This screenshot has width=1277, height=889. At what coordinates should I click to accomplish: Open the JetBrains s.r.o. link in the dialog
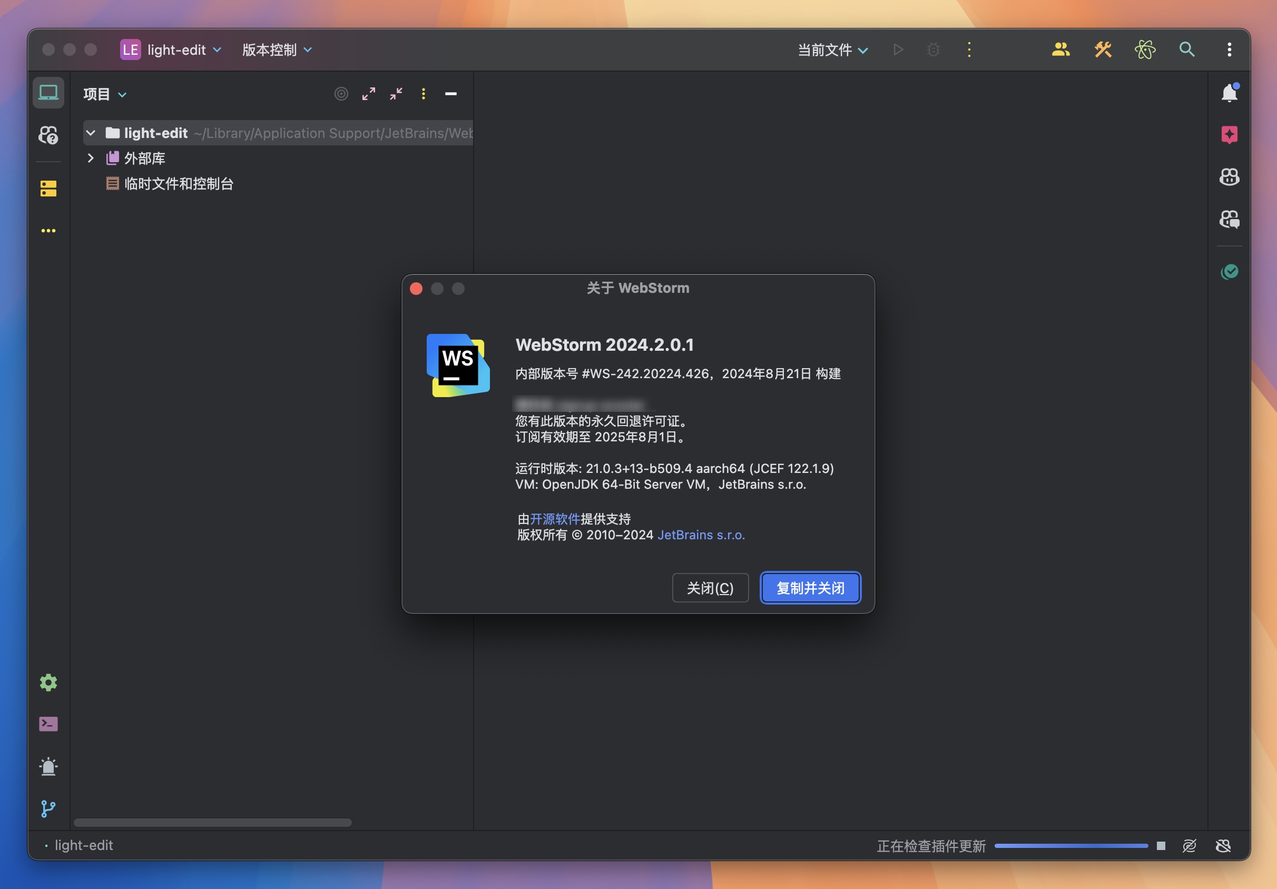coord(700,534)
